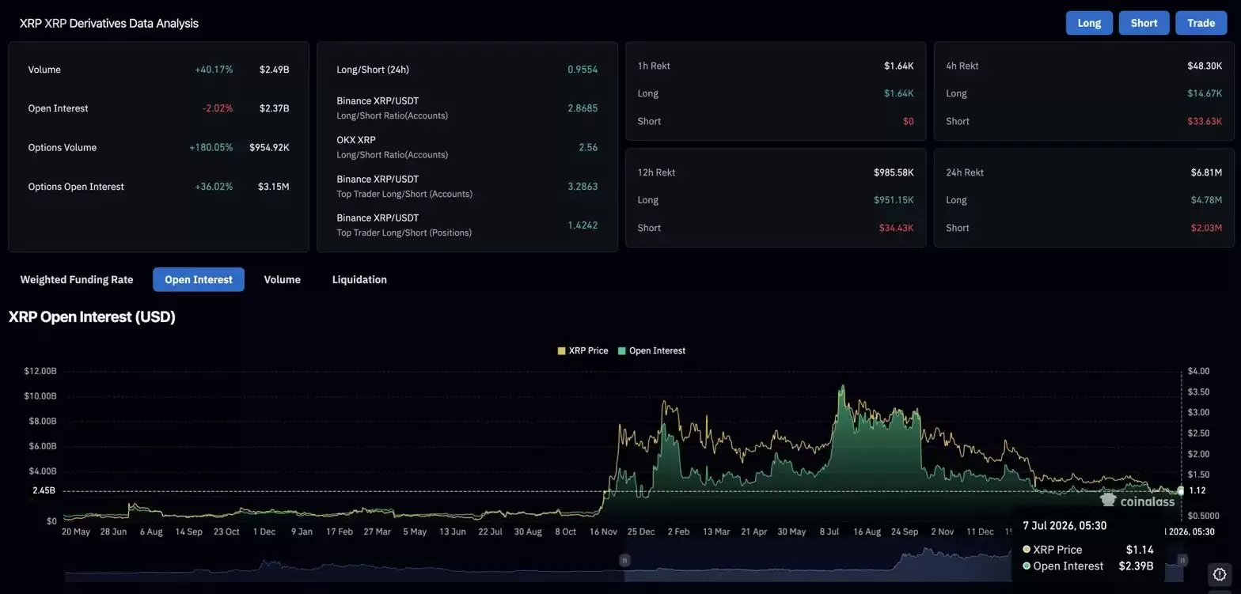1241x594 pixels.
Task: Click the XRP Open Interest (USD) heading
Action: 92,317
